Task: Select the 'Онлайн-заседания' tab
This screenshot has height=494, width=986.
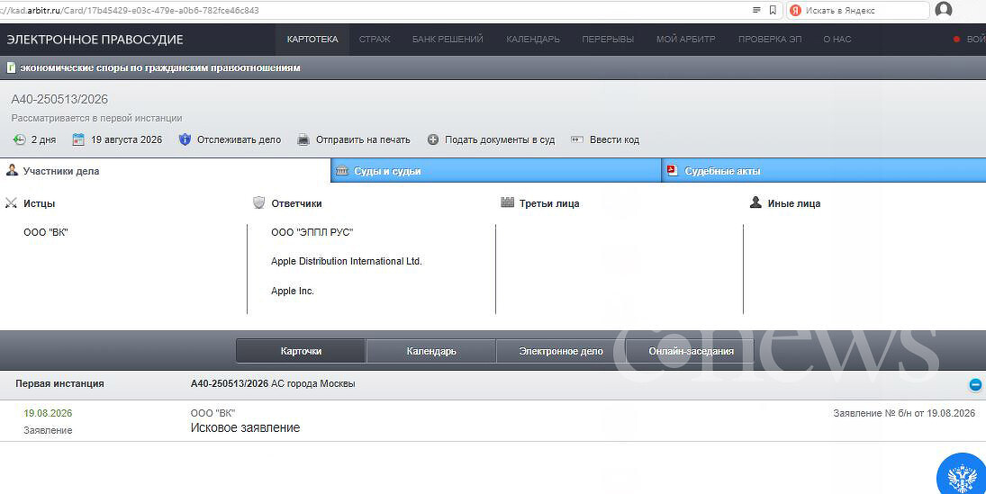Action: tap(691, 351)
